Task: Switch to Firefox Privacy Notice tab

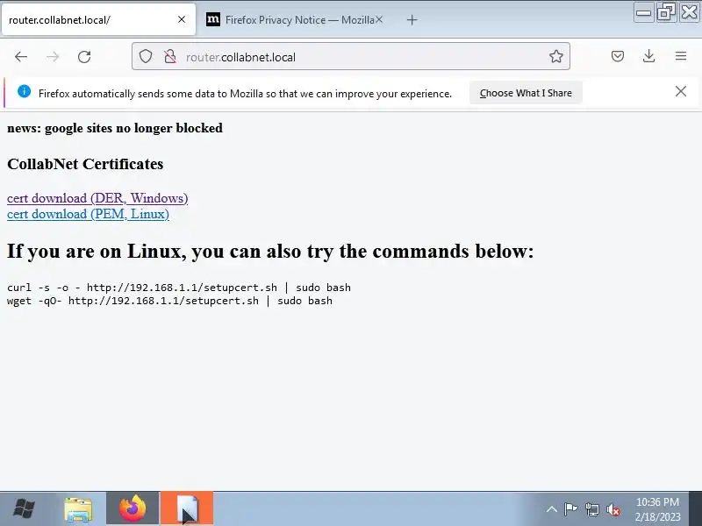Action: pyautogui.click(x=293, y=19)
